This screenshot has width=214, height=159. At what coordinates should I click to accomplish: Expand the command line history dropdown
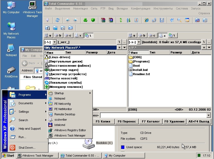point(208,115)
